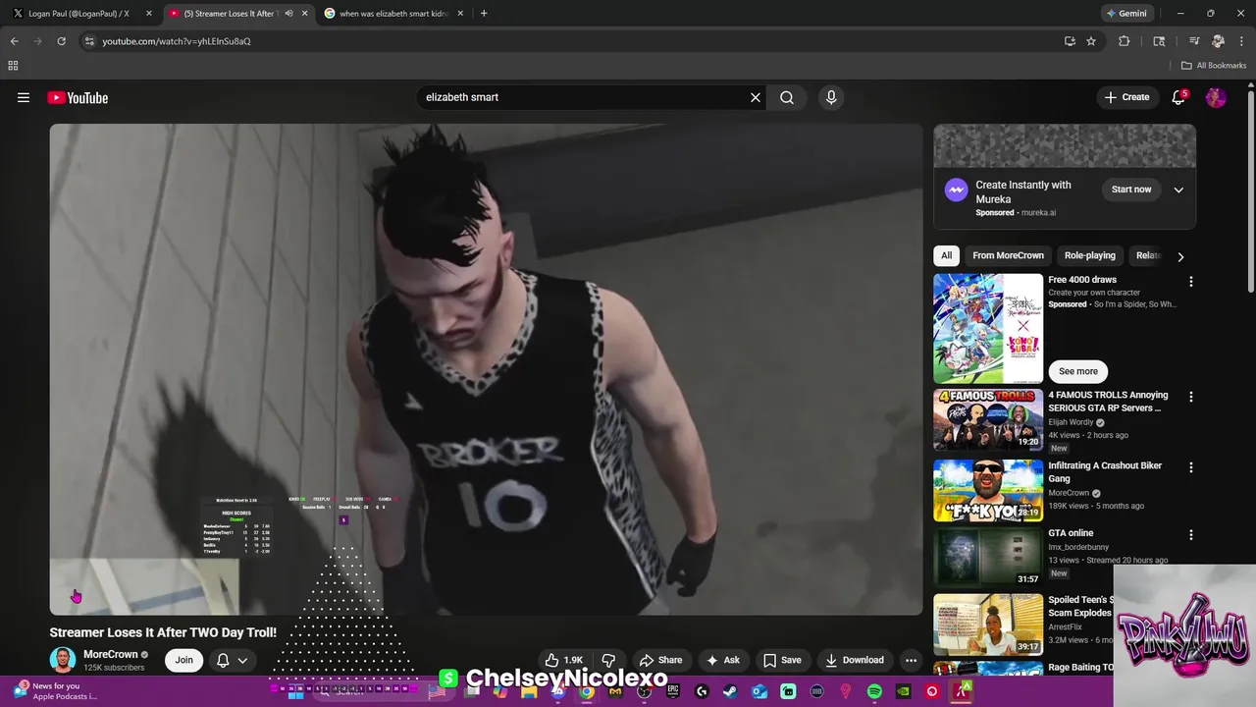Open YouTube notifications bell
This screenshot has width=1256, height=707.
1178,97
